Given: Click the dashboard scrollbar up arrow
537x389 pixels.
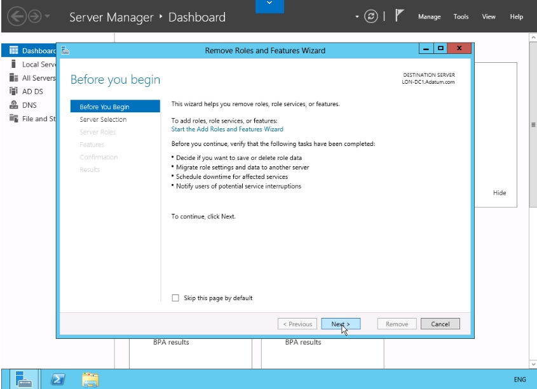Looking at the screenshot, I should tap(533, 37).
